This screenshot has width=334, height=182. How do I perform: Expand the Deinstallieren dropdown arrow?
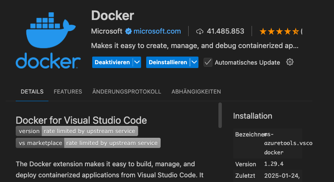click(x=194, y=62)
